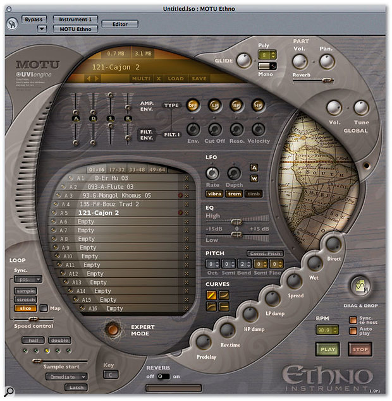Enable Sync to host checkbox
This screenshot has height=401, width=392.
(x=353, y=320)
